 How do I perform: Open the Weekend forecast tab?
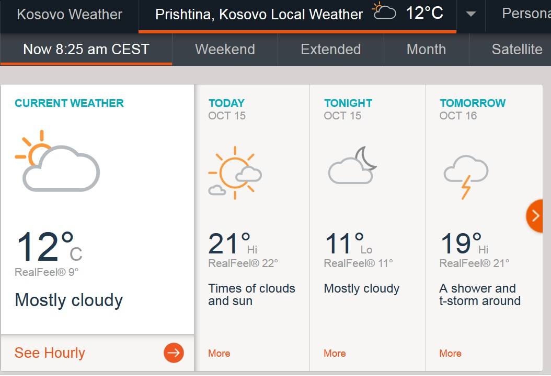pos(225,50)
